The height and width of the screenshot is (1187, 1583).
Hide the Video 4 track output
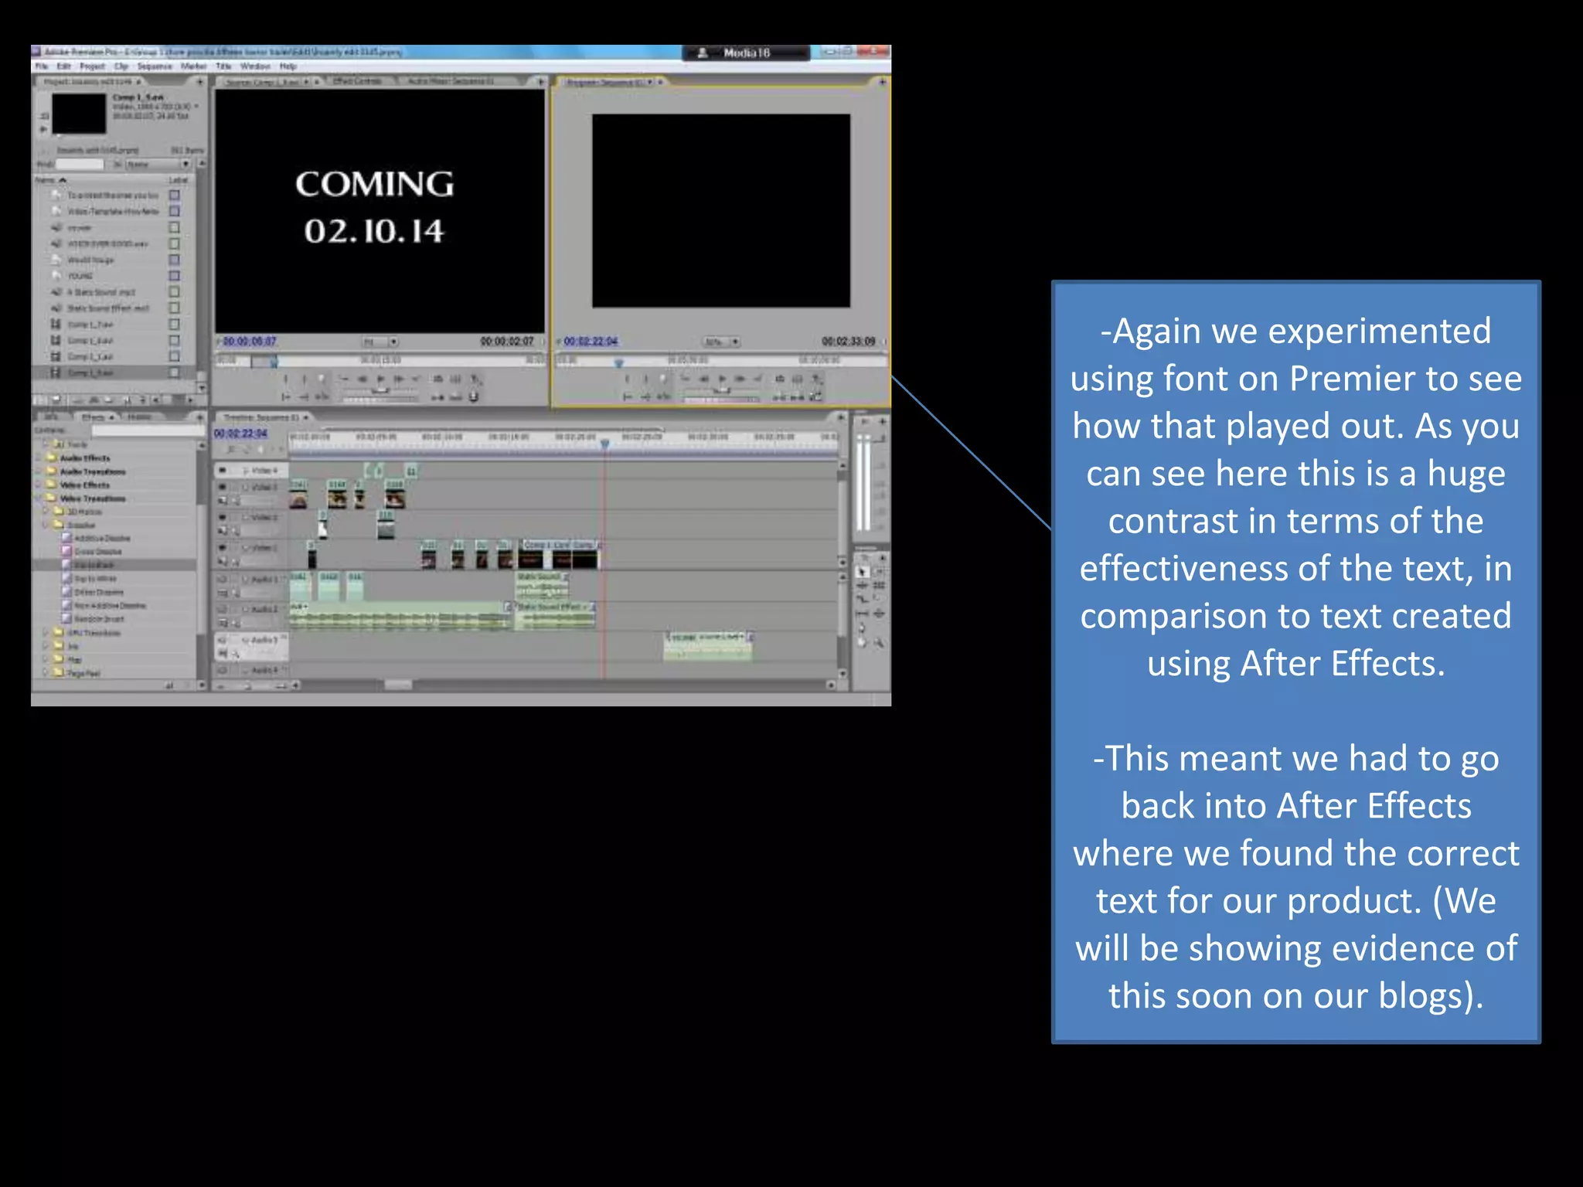[223, 471]
